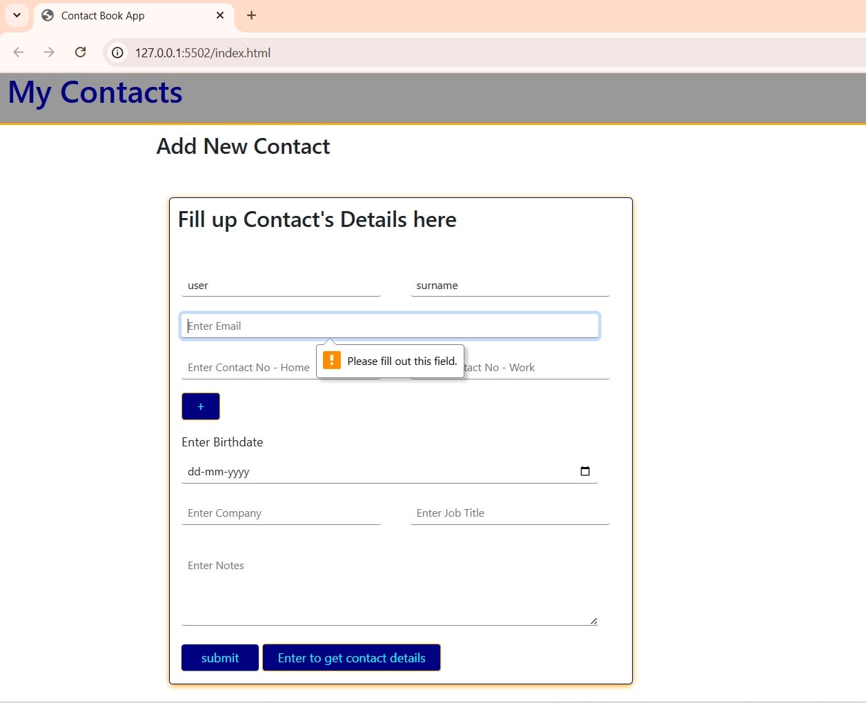Click Enter to get contact details button
The height and width of the screenshot is (703, 866).
pyautogui.click(x=351, y=657)
